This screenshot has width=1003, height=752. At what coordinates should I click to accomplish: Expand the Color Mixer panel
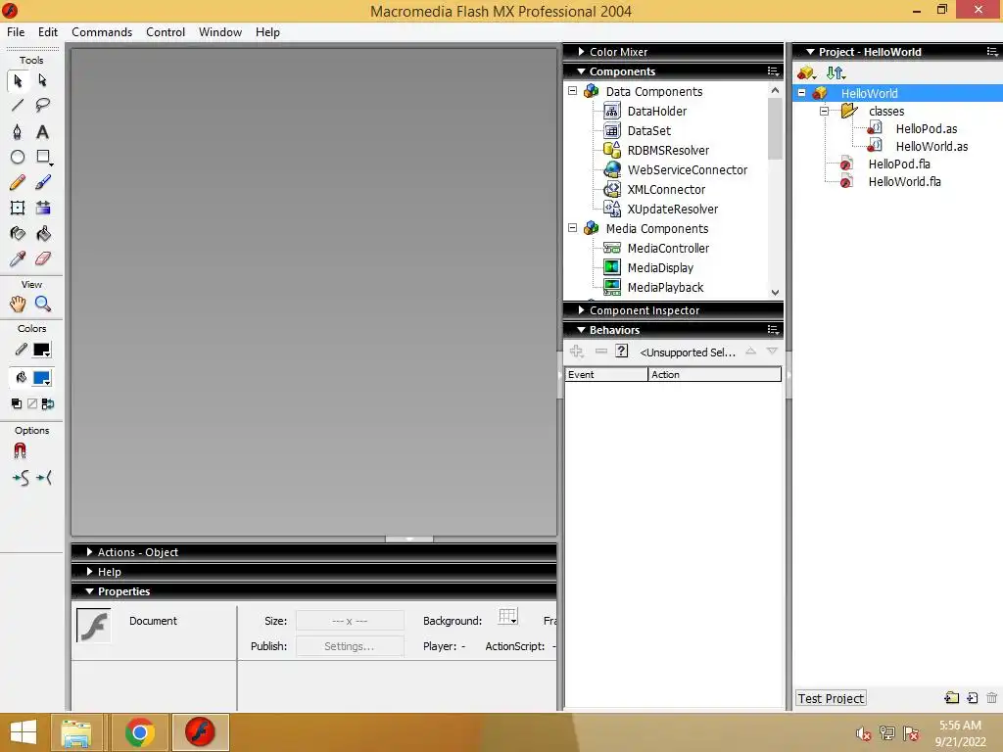click(x=581, y=52)
